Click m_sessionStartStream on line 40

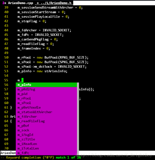[37, 12]
